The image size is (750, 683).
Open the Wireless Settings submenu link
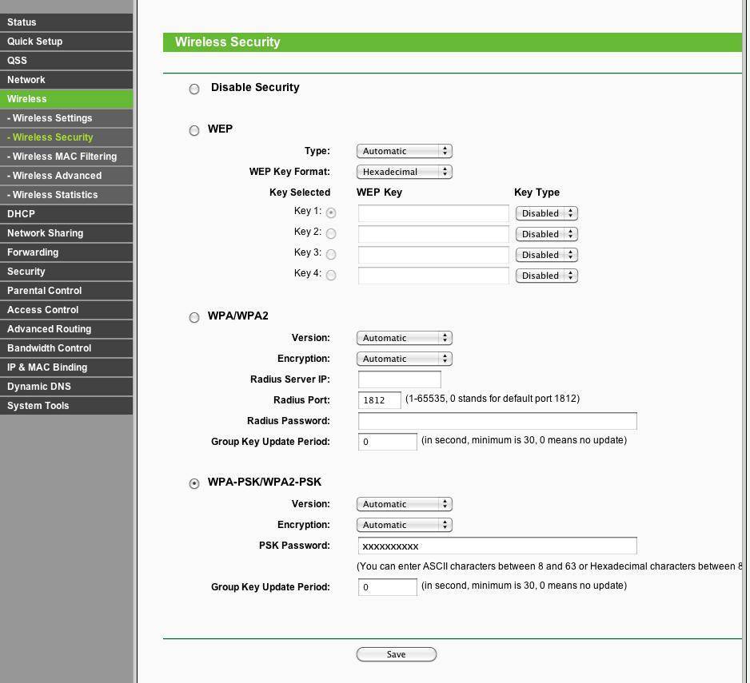pyautogui.click(x=66, y=118)
